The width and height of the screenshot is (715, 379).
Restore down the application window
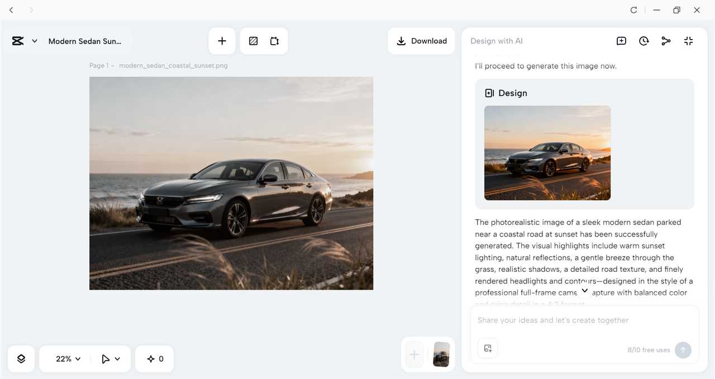676,10
